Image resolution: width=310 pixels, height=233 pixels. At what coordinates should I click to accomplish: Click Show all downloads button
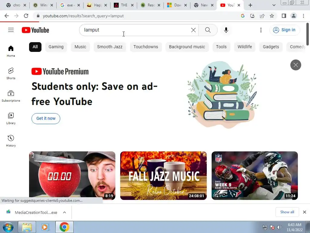[287, 212]
